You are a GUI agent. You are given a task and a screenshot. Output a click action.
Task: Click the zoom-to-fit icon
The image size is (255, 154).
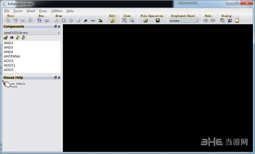[x=124, y=20]
